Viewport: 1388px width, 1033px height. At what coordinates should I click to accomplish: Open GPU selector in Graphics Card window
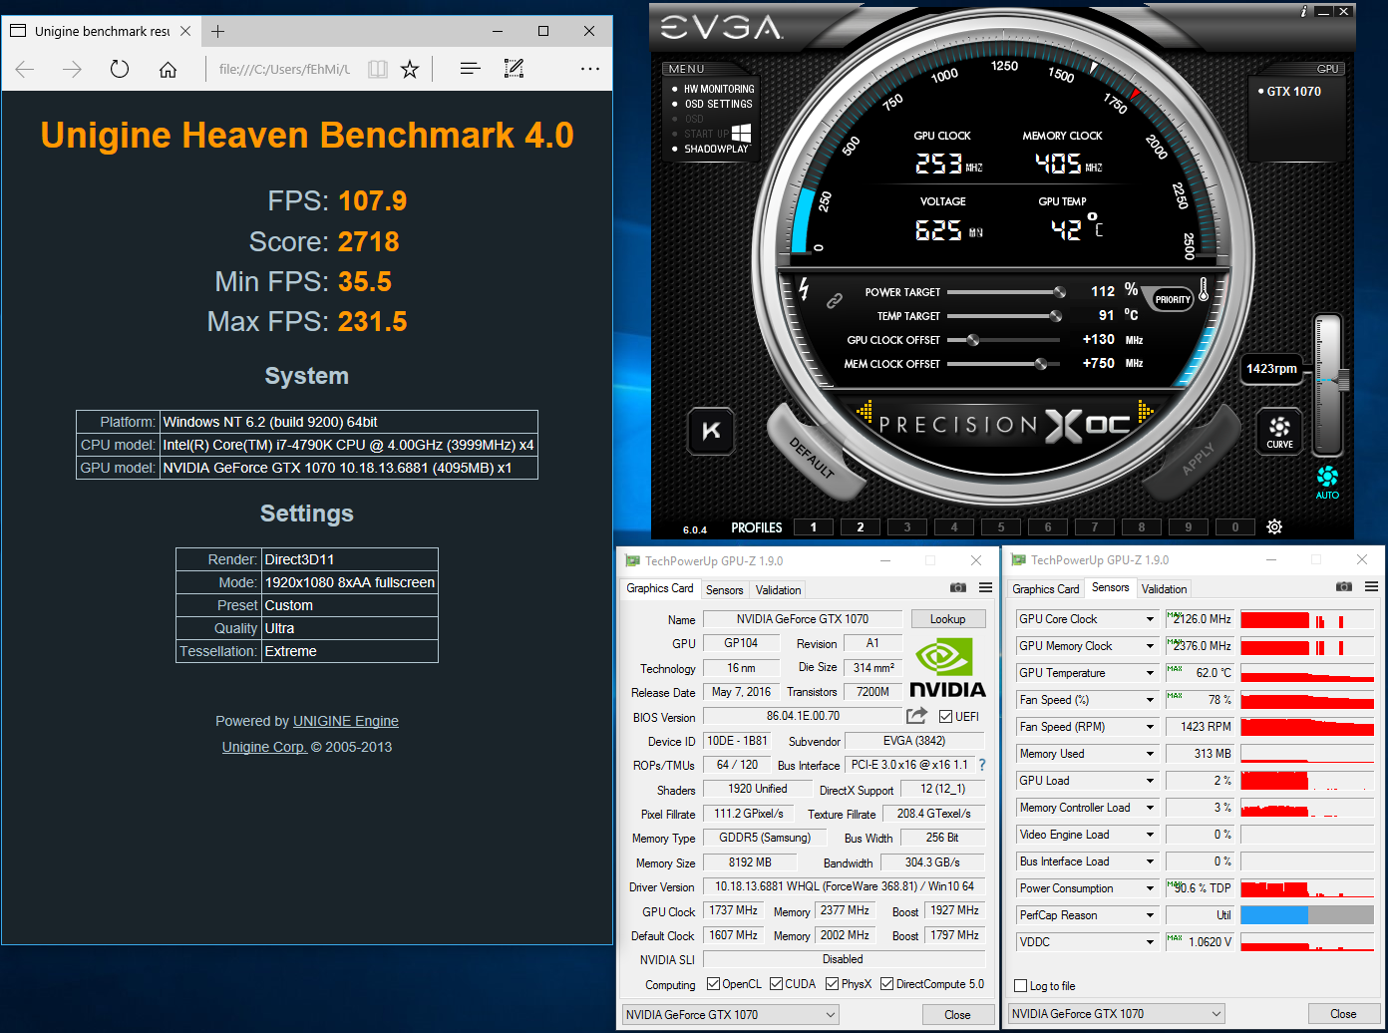pos(730,1014)
